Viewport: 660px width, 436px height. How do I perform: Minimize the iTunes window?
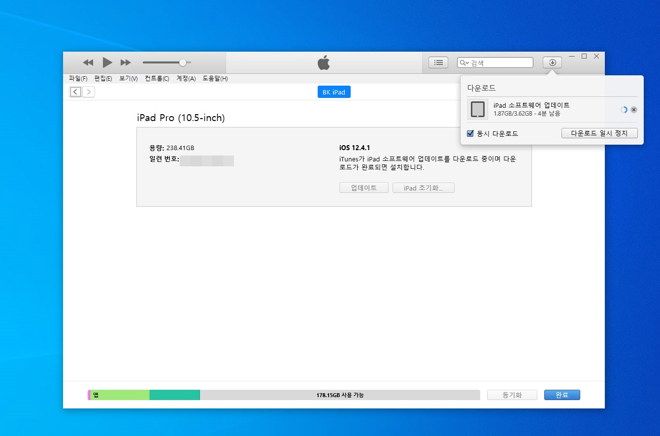click(572, 57)
